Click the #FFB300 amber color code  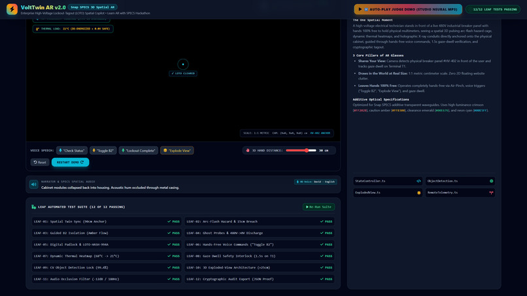[398, 110]
